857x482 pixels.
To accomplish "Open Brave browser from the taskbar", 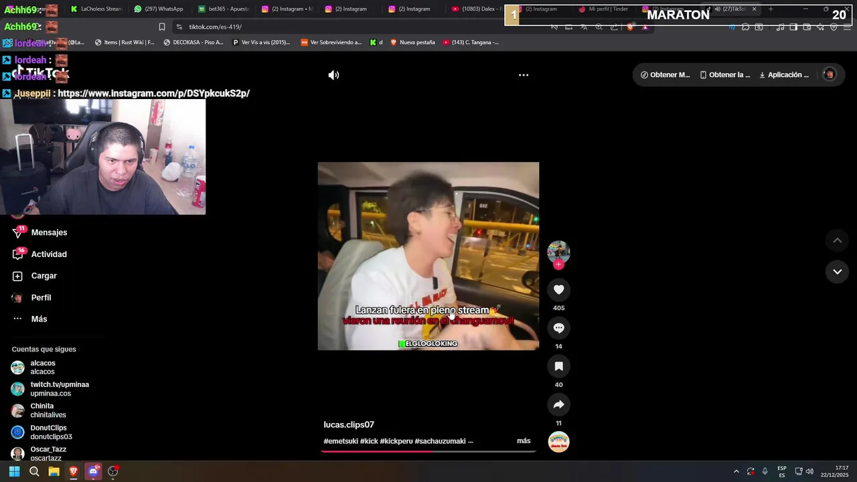I will pyautogui.click(x=74, y=471).
